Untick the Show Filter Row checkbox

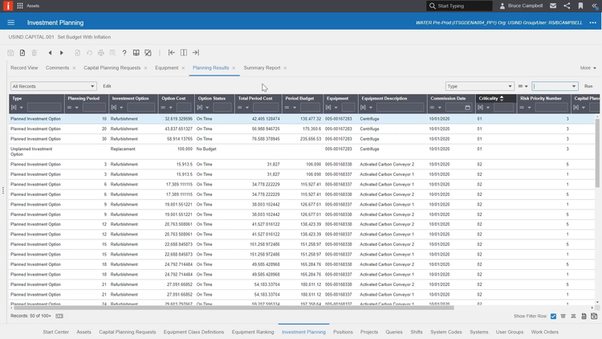tap(553, 316)
